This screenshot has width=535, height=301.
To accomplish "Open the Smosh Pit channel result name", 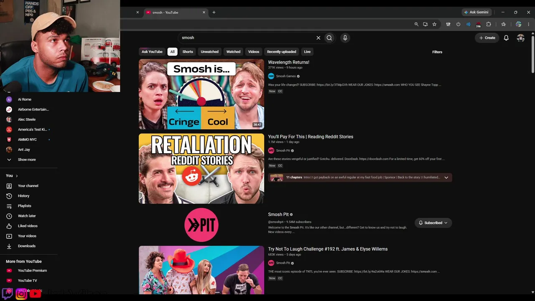I will [x=278, y=214].
